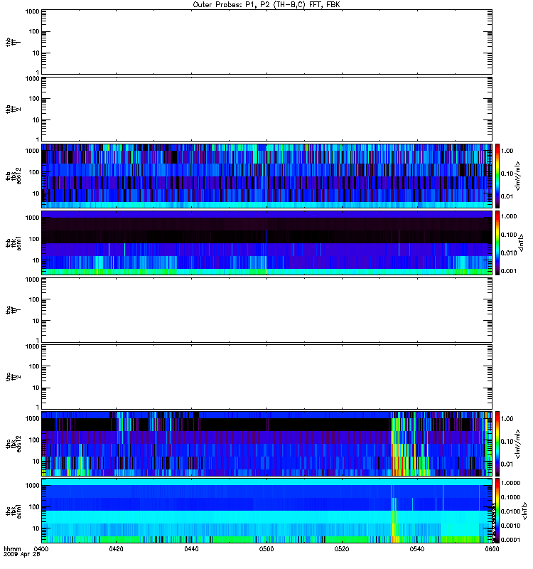Click the empty thb fff 1 plot panel
Screen dimensions: 533x569
pyautogui.click(x=266, y=42)
